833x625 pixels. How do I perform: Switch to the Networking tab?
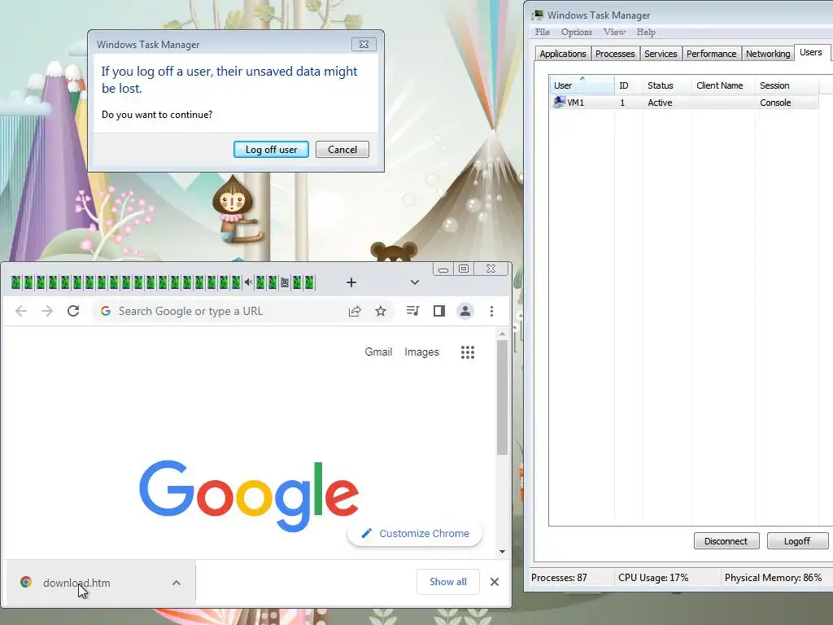point(768,54)
